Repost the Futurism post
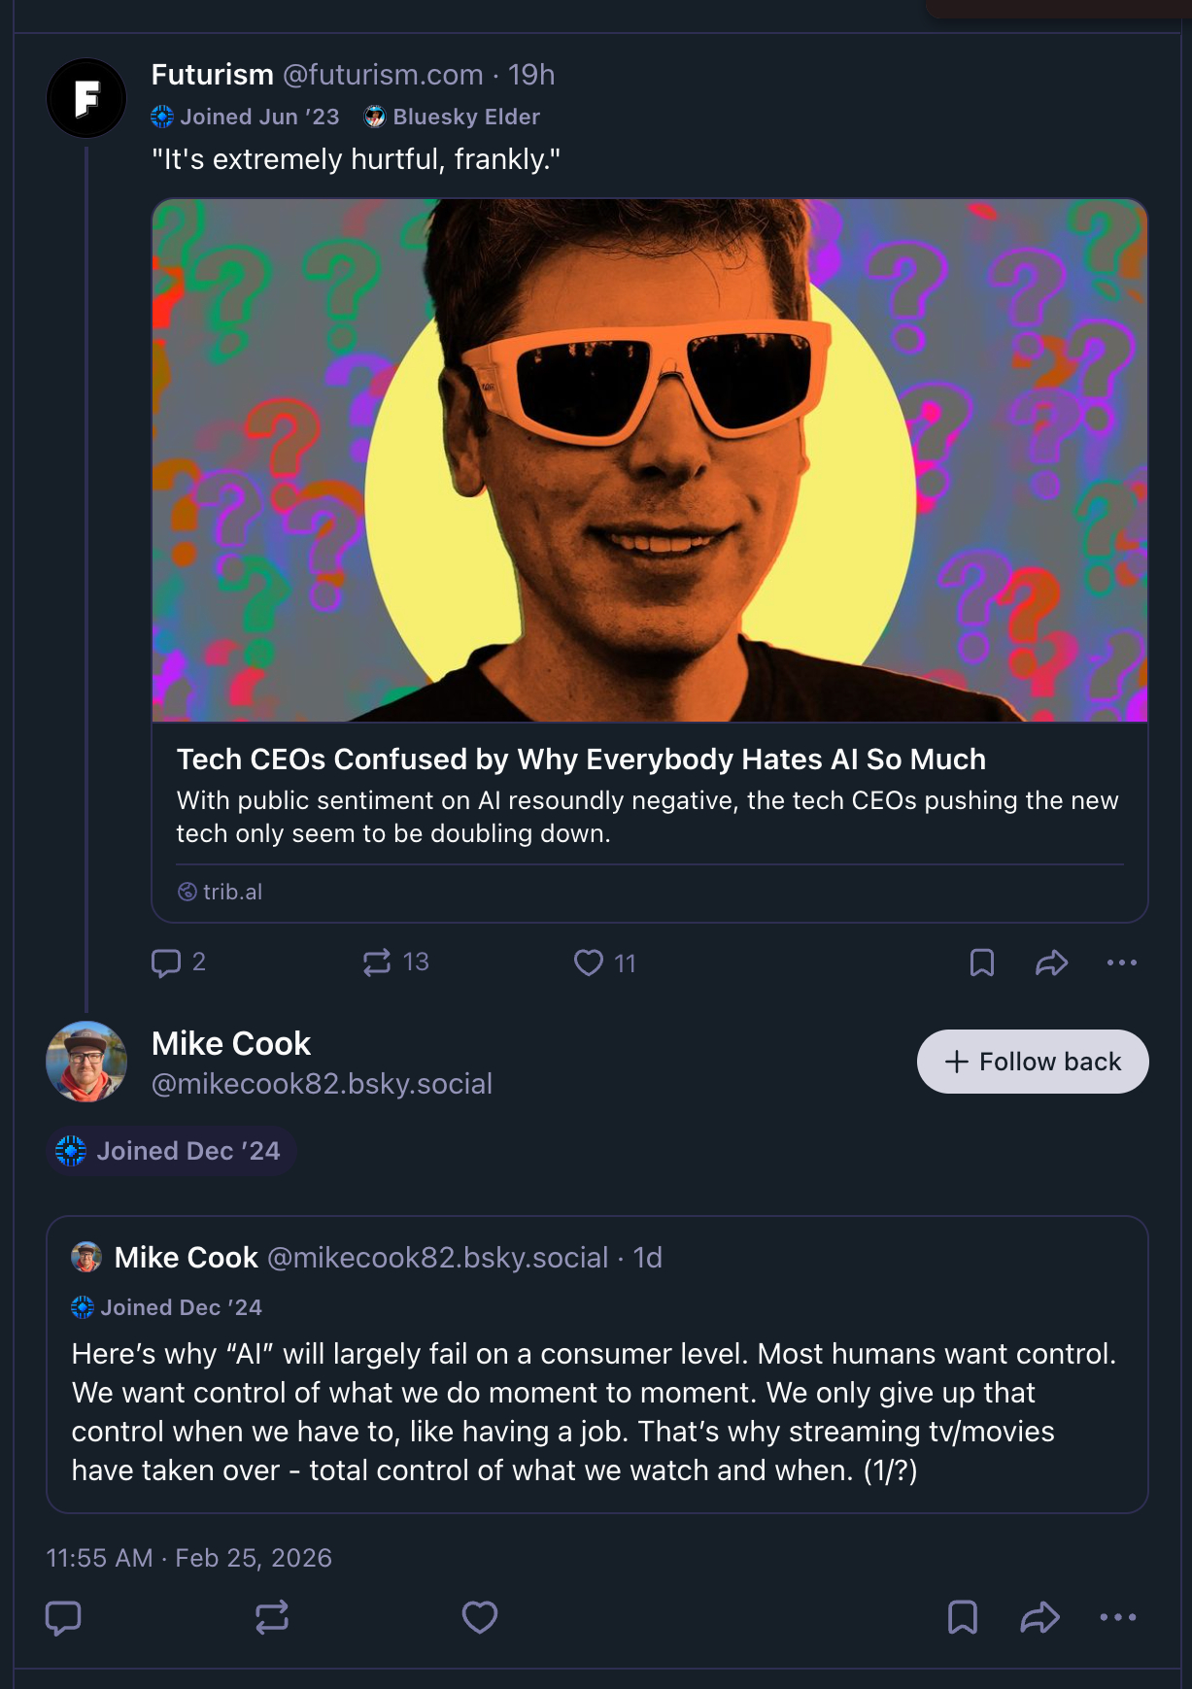Screen dimensions: 1192x1689 377,963
